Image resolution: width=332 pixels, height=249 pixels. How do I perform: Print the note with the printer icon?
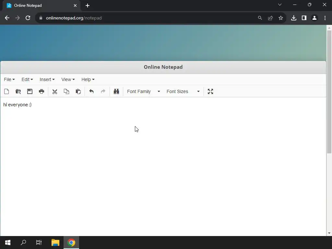click(x=41, y=91)
